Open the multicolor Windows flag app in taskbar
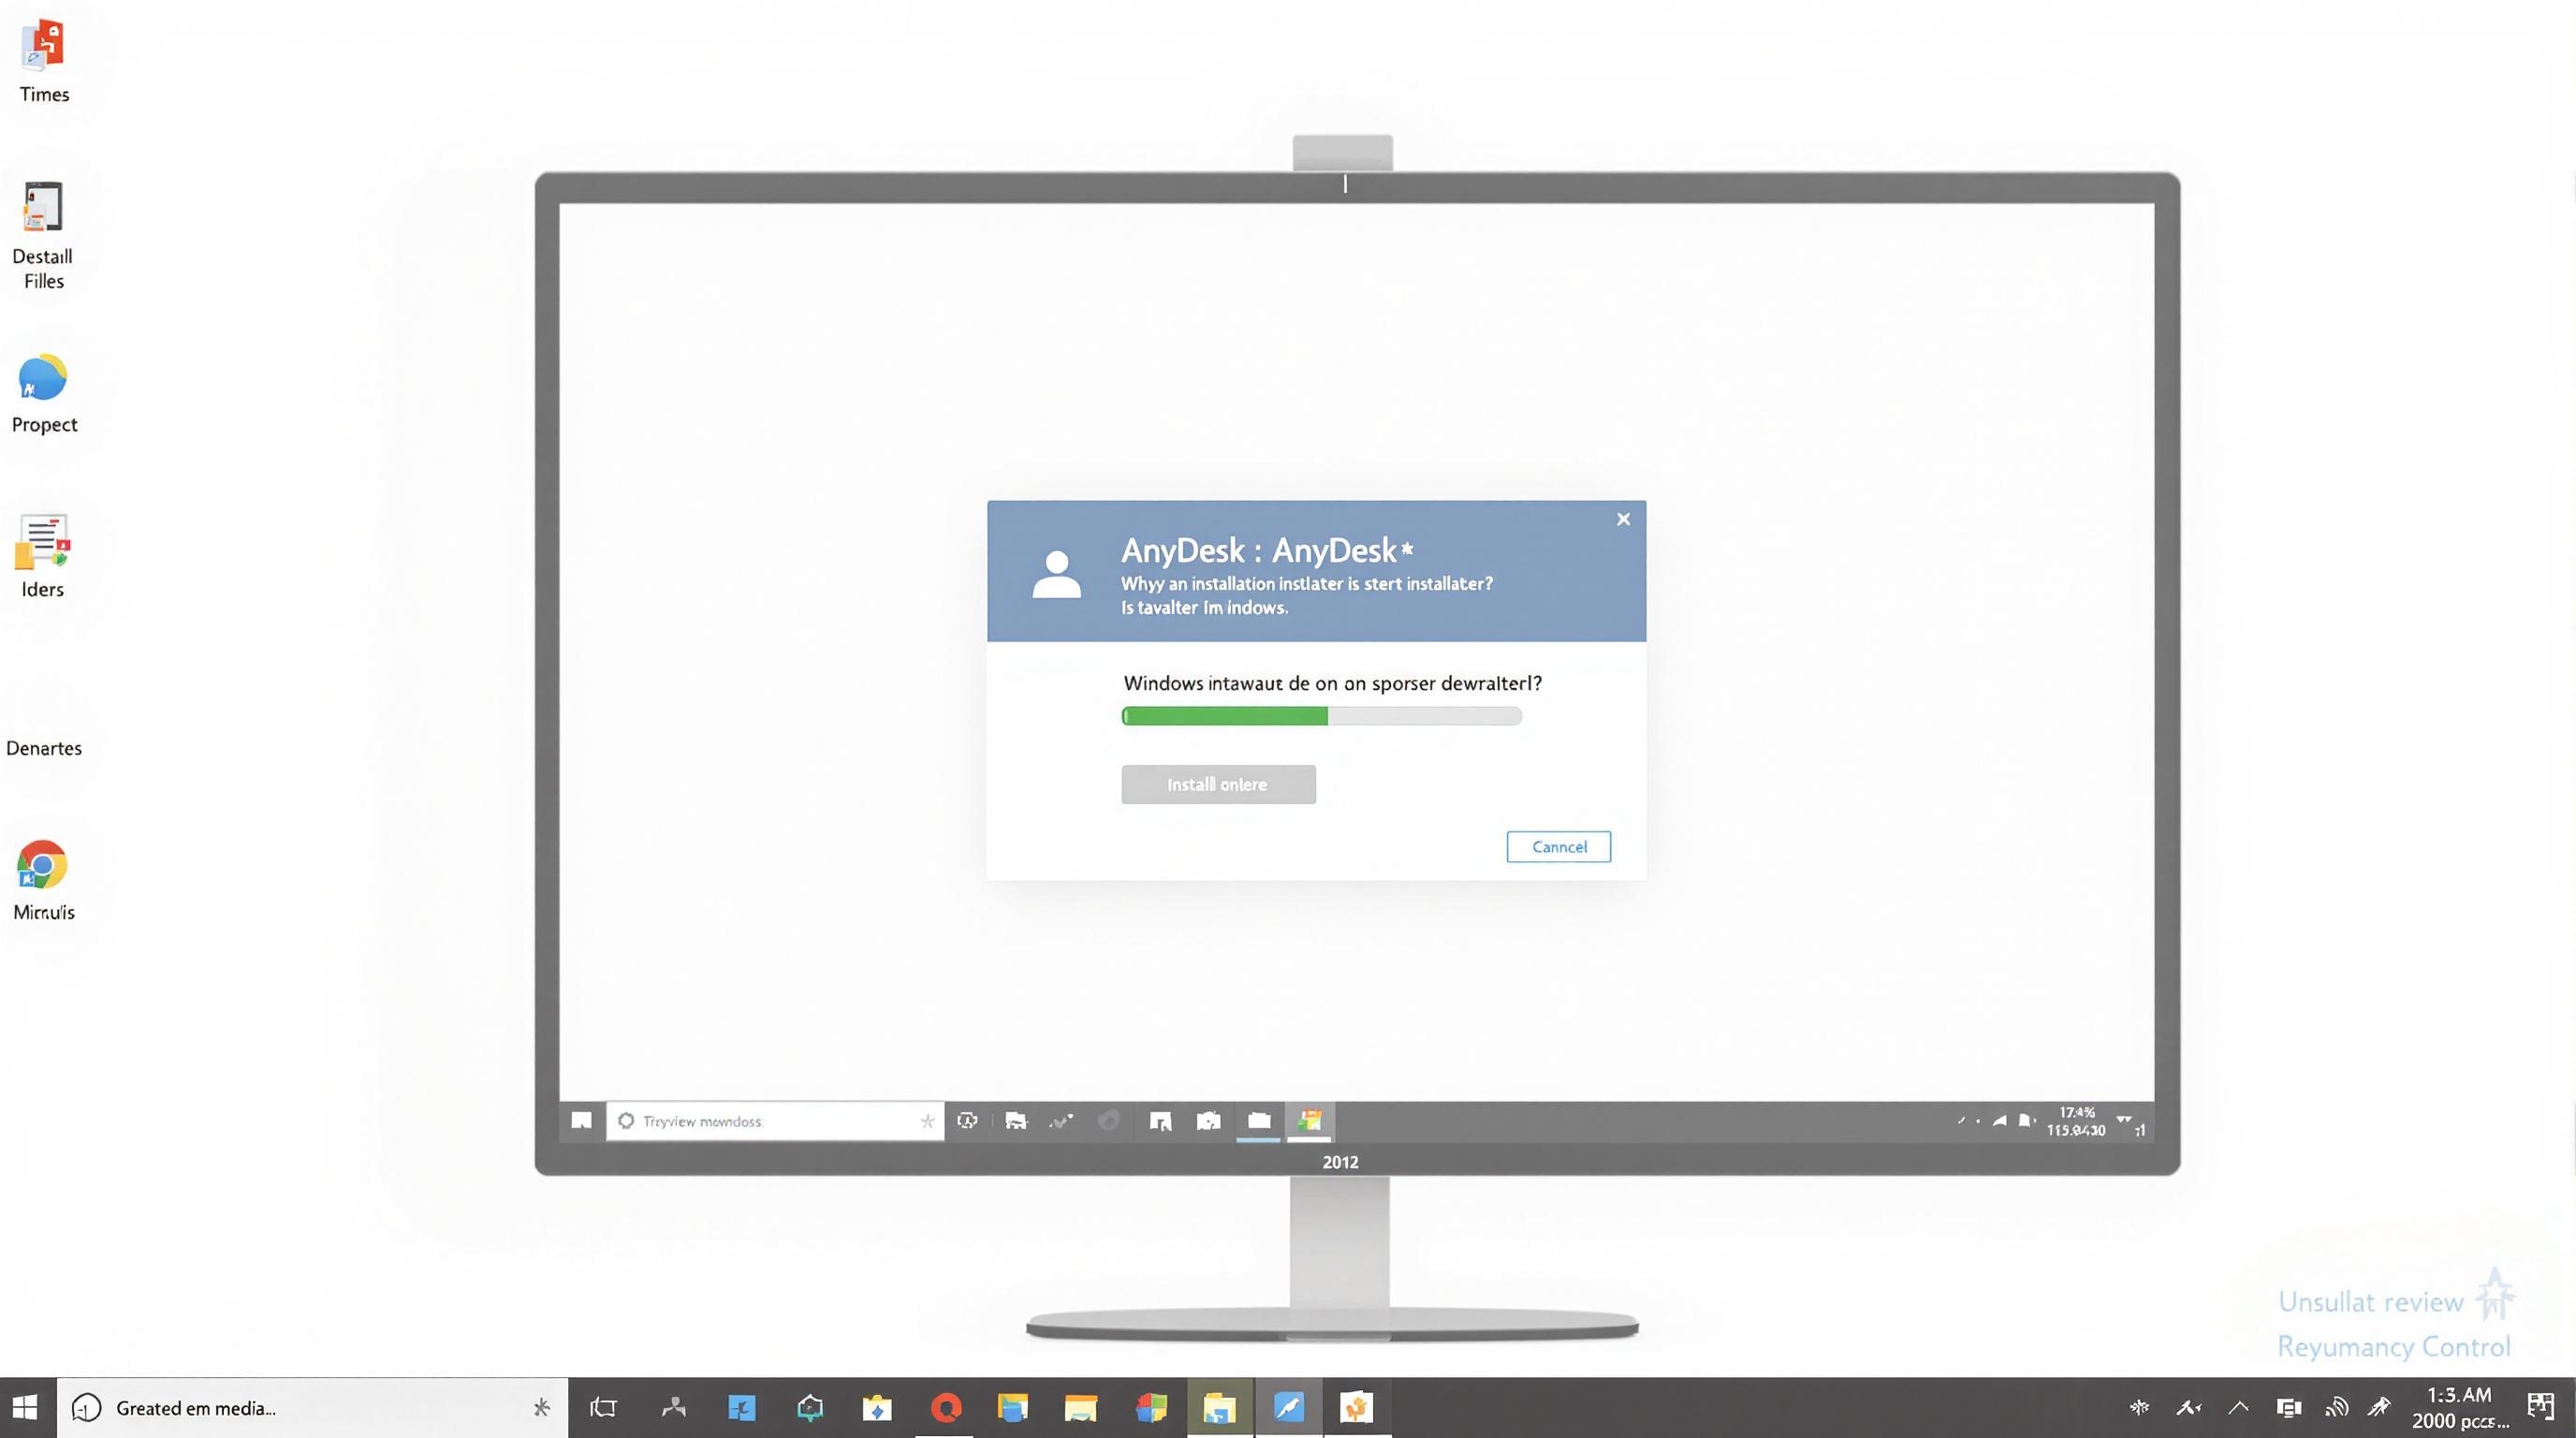 coord(1151,1408)
